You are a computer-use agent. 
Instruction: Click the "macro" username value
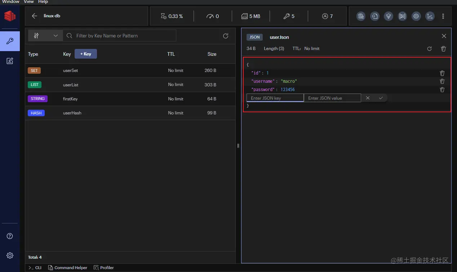point(289,81)
